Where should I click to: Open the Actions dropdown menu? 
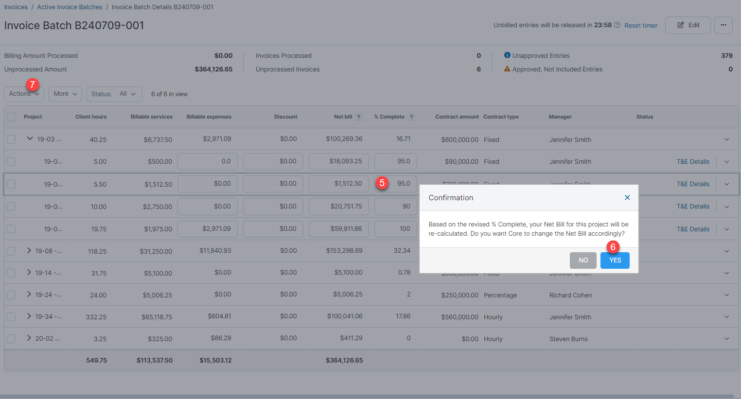click(x=24, y=94)
